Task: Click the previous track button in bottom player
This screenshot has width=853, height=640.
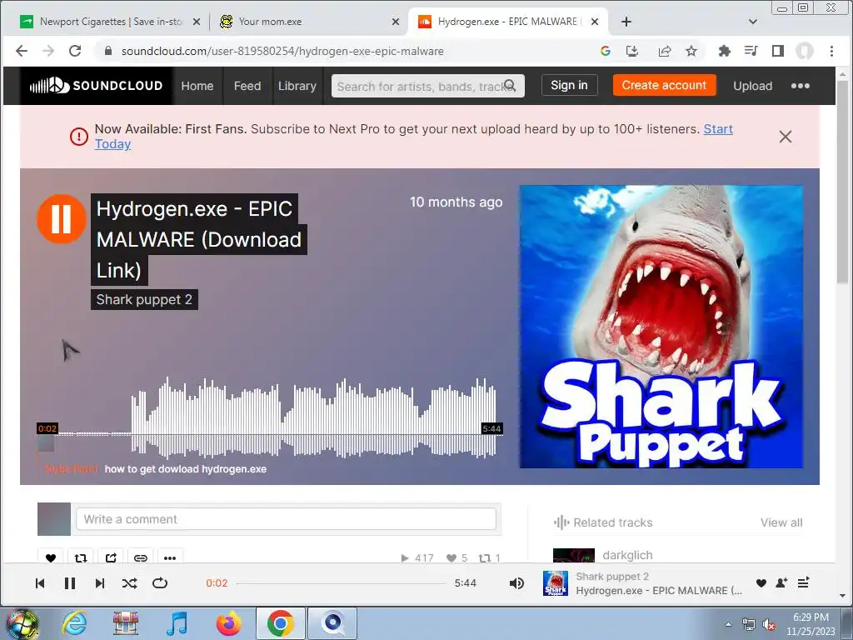Action: click(x=40, y=583)
